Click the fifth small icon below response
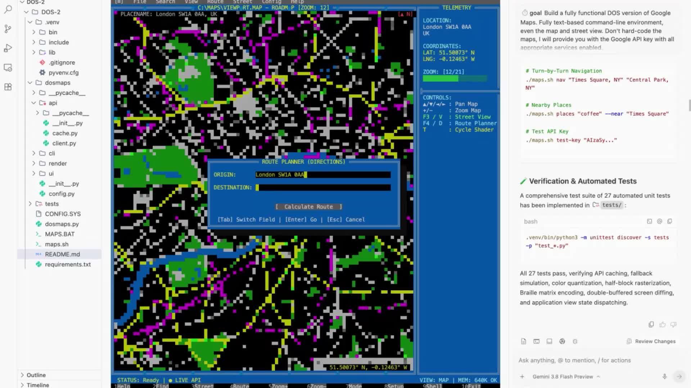691x388 pixels. coord(575,341)
